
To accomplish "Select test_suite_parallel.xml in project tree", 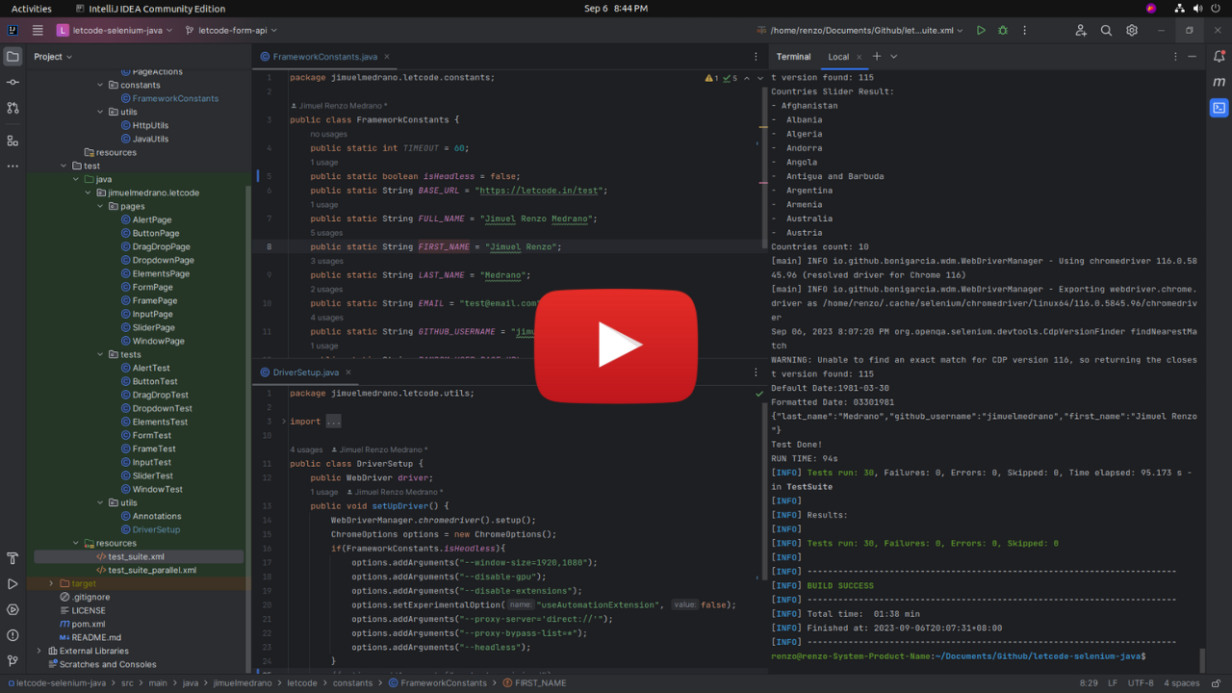I will tap(151, 570).
